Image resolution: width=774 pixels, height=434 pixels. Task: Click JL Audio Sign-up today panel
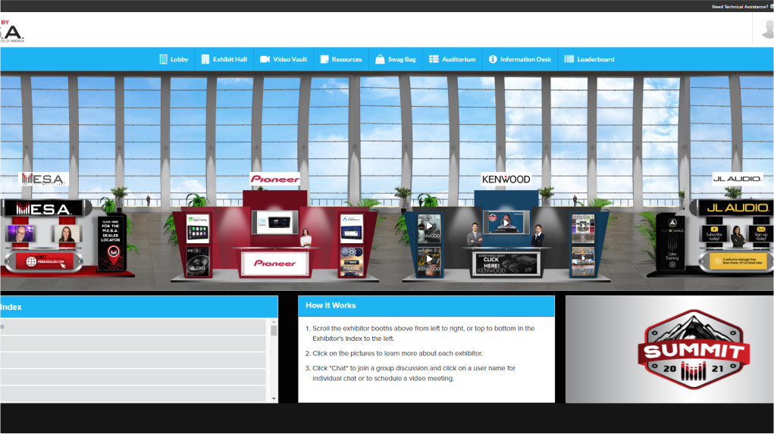760,233
